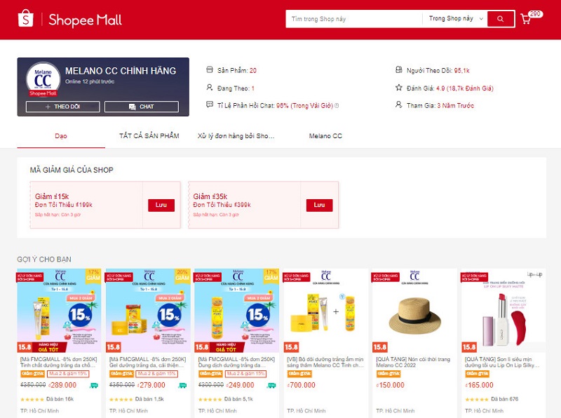Click the help icon after chat response rate
The image size is (561, 418).
pos(337,106)
